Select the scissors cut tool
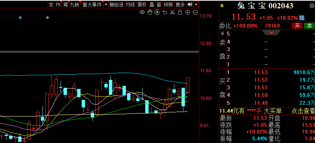 coord(172,12)
